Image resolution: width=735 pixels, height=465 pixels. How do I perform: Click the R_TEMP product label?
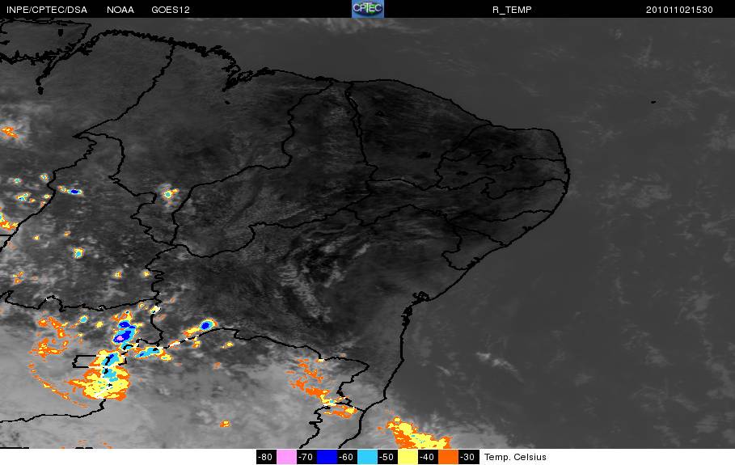[512, 10]
